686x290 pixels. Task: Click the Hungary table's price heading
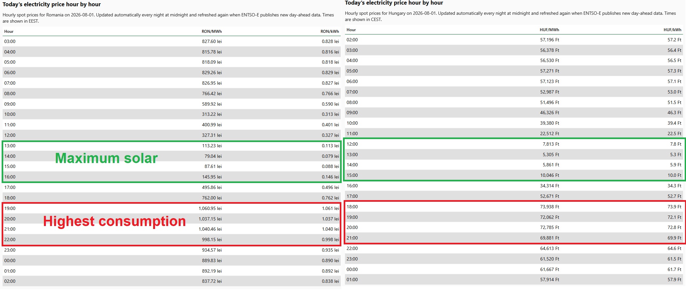point(394,3)
